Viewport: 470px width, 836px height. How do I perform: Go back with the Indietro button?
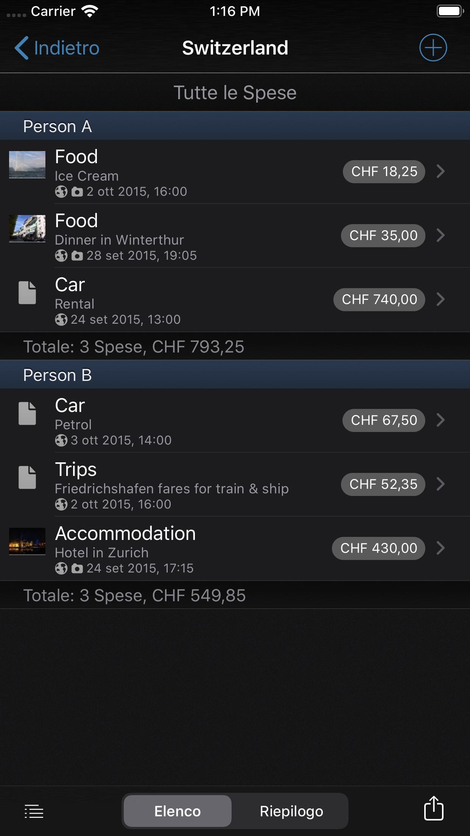[57, 48]
